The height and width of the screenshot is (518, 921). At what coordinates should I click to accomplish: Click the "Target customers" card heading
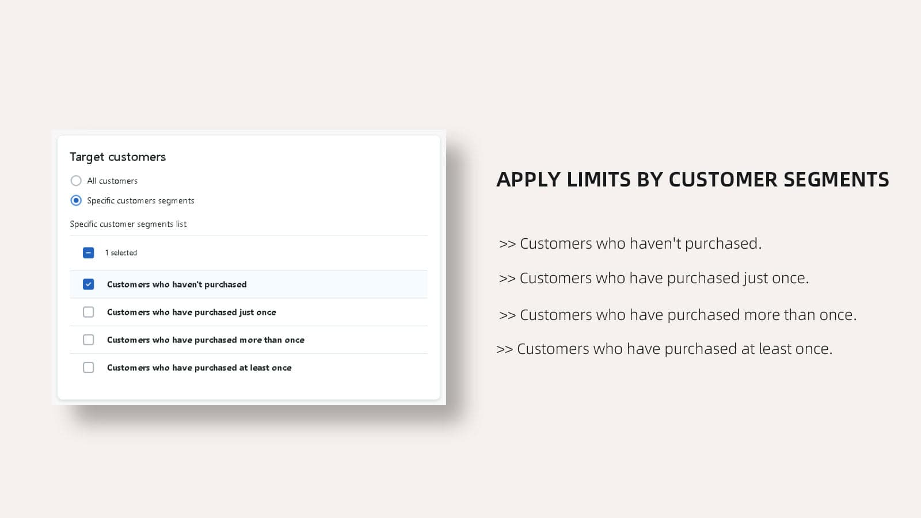117,157
